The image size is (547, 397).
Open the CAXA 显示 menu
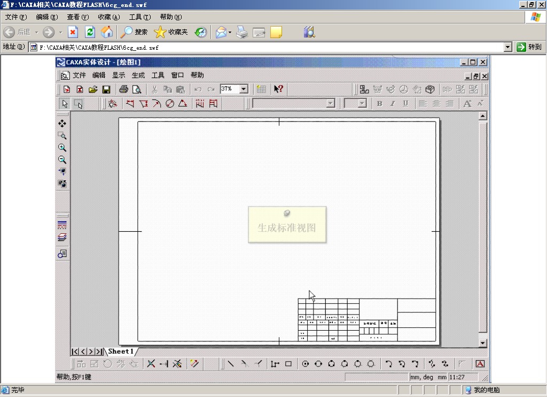click(x=118, y=75)
